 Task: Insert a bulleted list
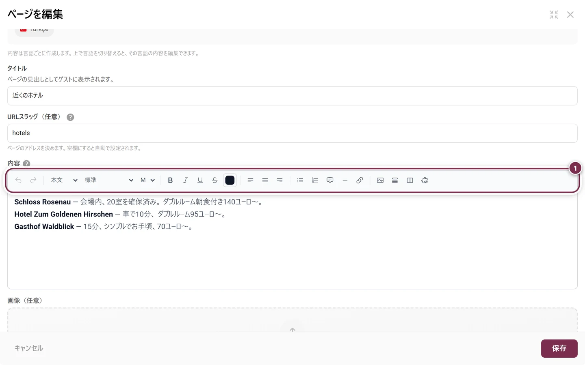[x=300, y=180]
